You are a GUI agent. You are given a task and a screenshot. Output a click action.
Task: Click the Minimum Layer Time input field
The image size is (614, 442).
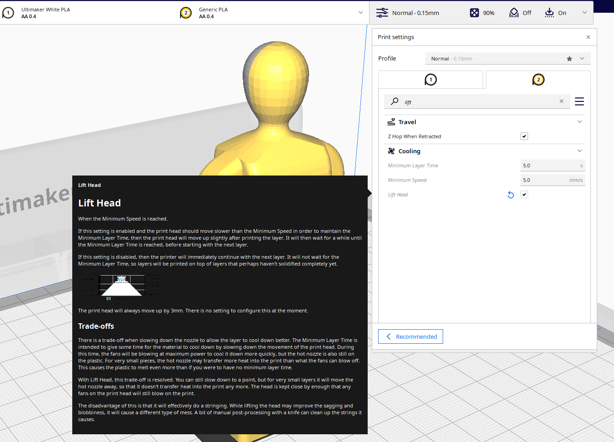[553, 165]
